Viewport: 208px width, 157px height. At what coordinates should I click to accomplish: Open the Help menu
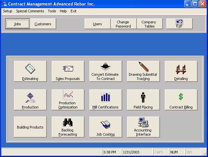(x=63, y=11)
